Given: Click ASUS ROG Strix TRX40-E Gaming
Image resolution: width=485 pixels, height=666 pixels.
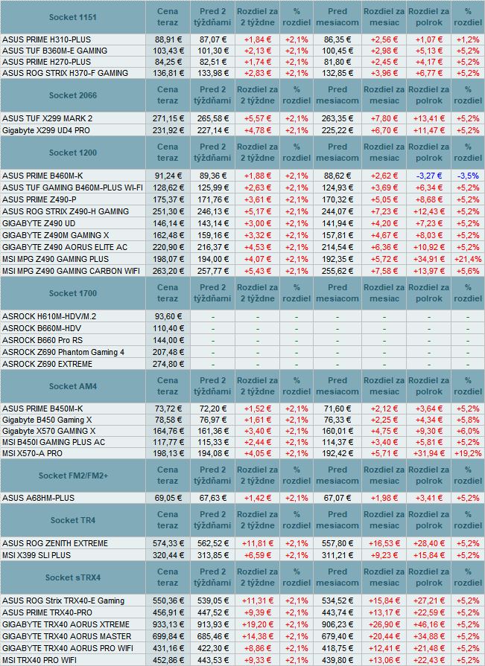Looking at the screenshot, I should 63,601.
